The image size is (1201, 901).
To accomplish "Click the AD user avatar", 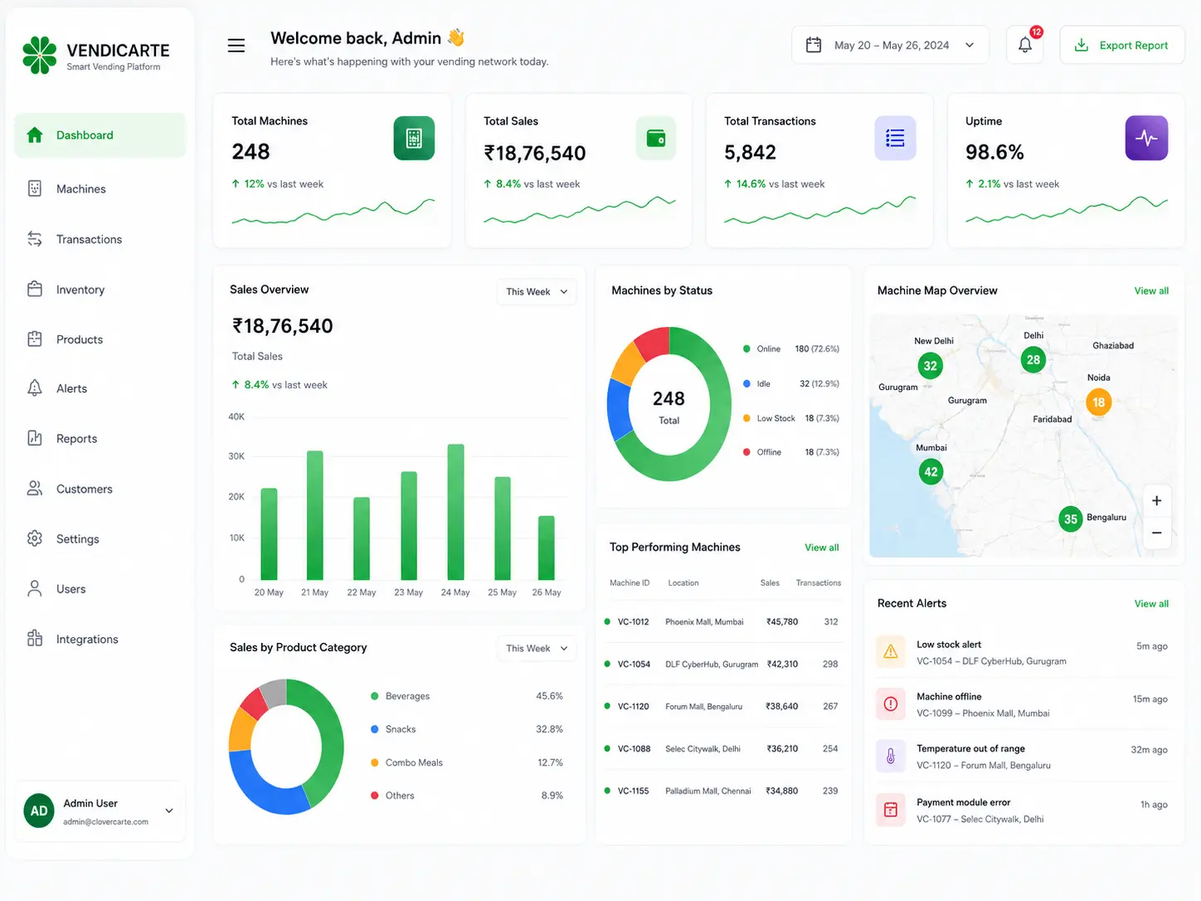I will click(39, 811).
